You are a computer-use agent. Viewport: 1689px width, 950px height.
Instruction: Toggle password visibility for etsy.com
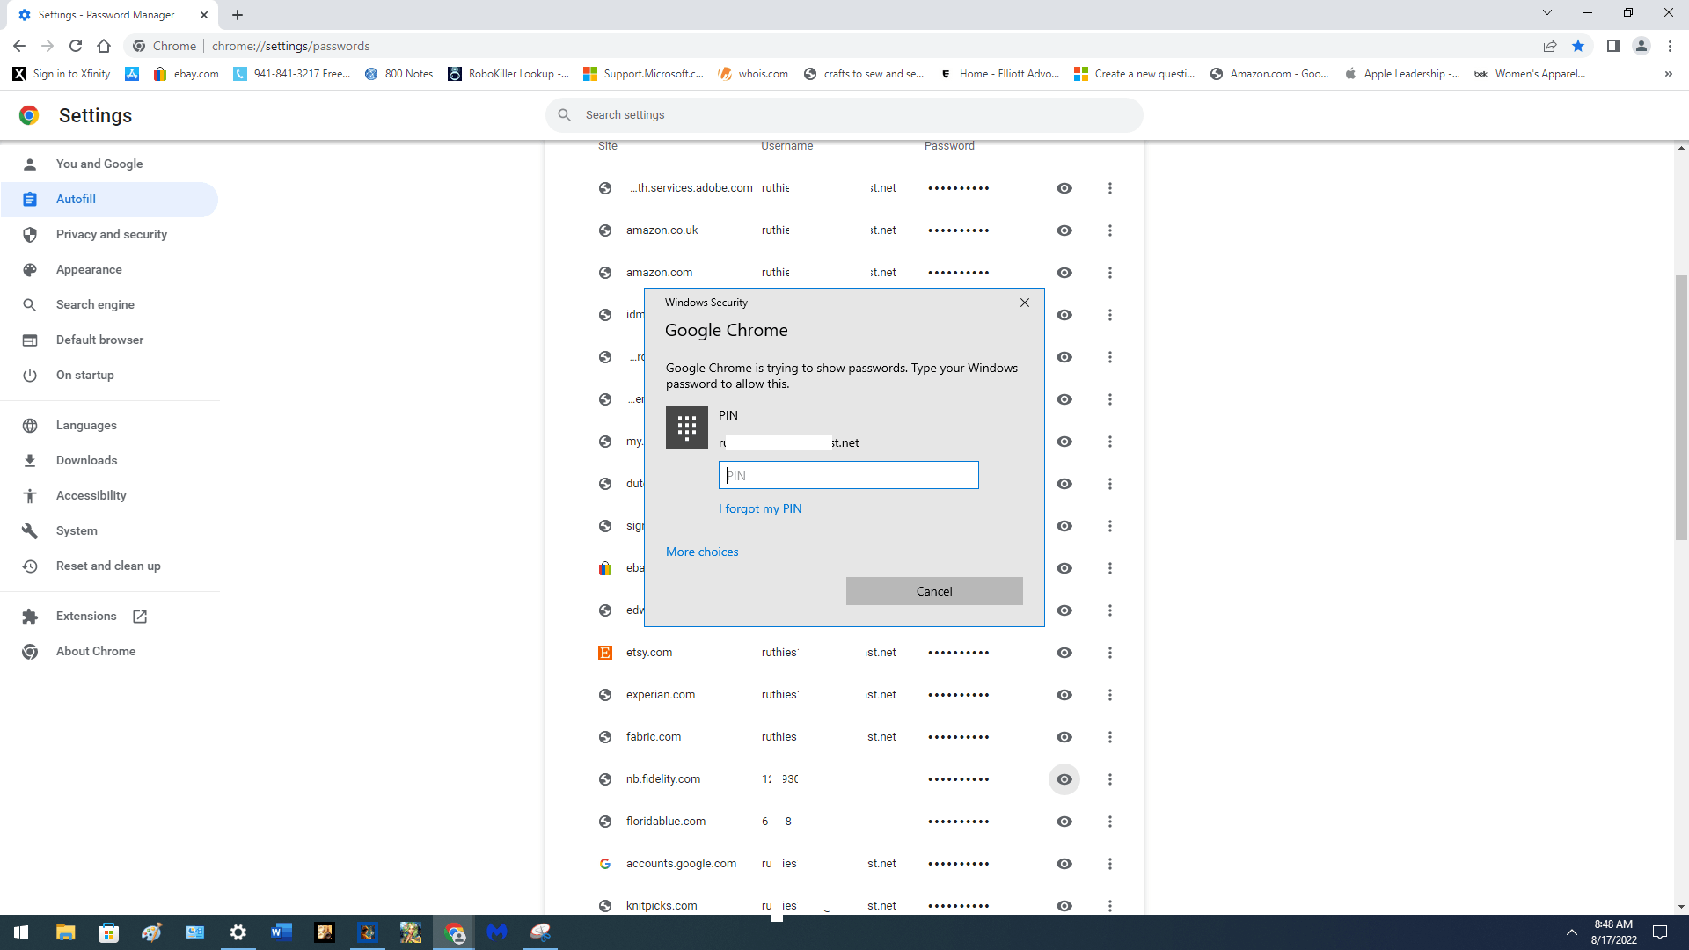point(1065,652)
